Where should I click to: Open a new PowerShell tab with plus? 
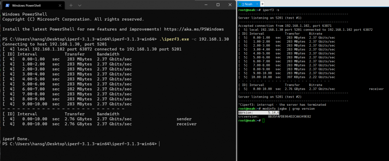[71, 5]
